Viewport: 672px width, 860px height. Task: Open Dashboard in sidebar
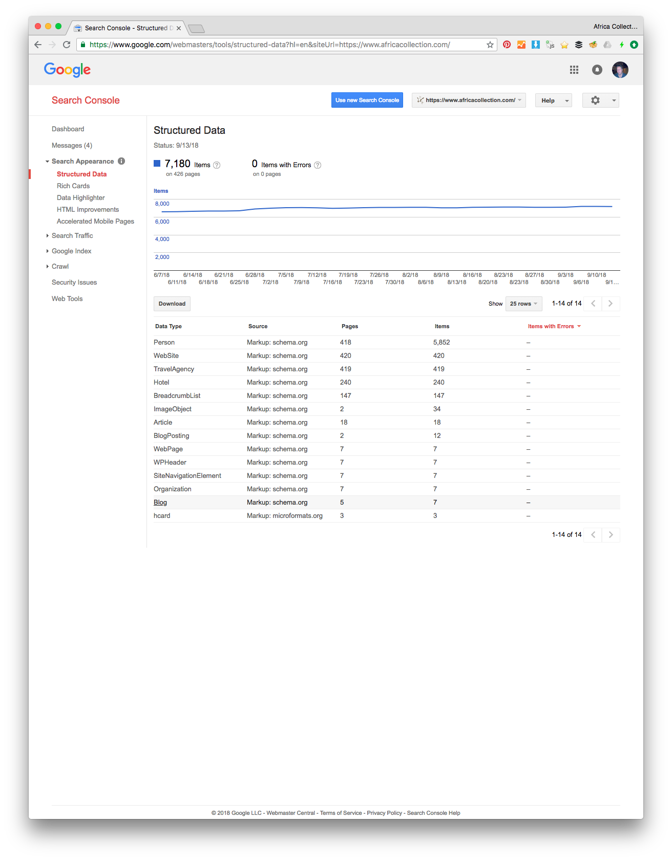tap(68, 129)
